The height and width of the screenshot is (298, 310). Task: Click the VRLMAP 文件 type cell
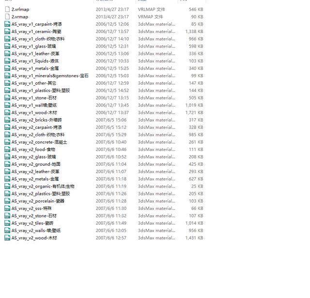click(152, 9)
